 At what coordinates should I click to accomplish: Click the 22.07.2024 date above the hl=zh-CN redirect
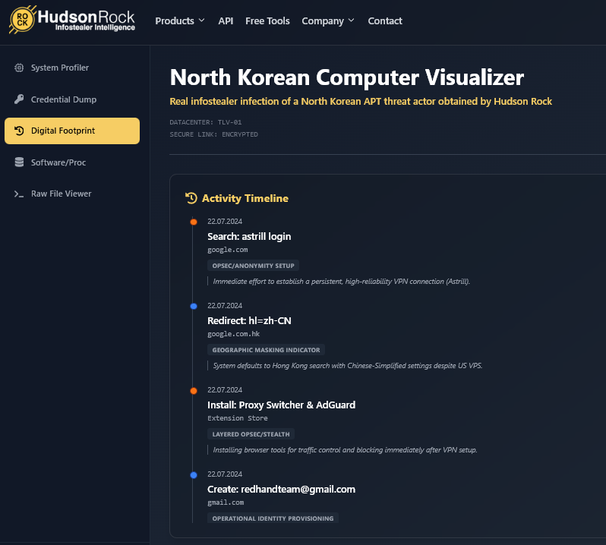pos(225,306)
